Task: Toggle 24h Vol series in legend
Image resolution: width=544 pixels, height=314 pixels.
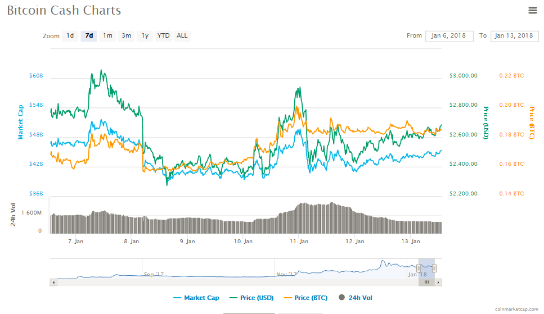Action: (356, 298)
